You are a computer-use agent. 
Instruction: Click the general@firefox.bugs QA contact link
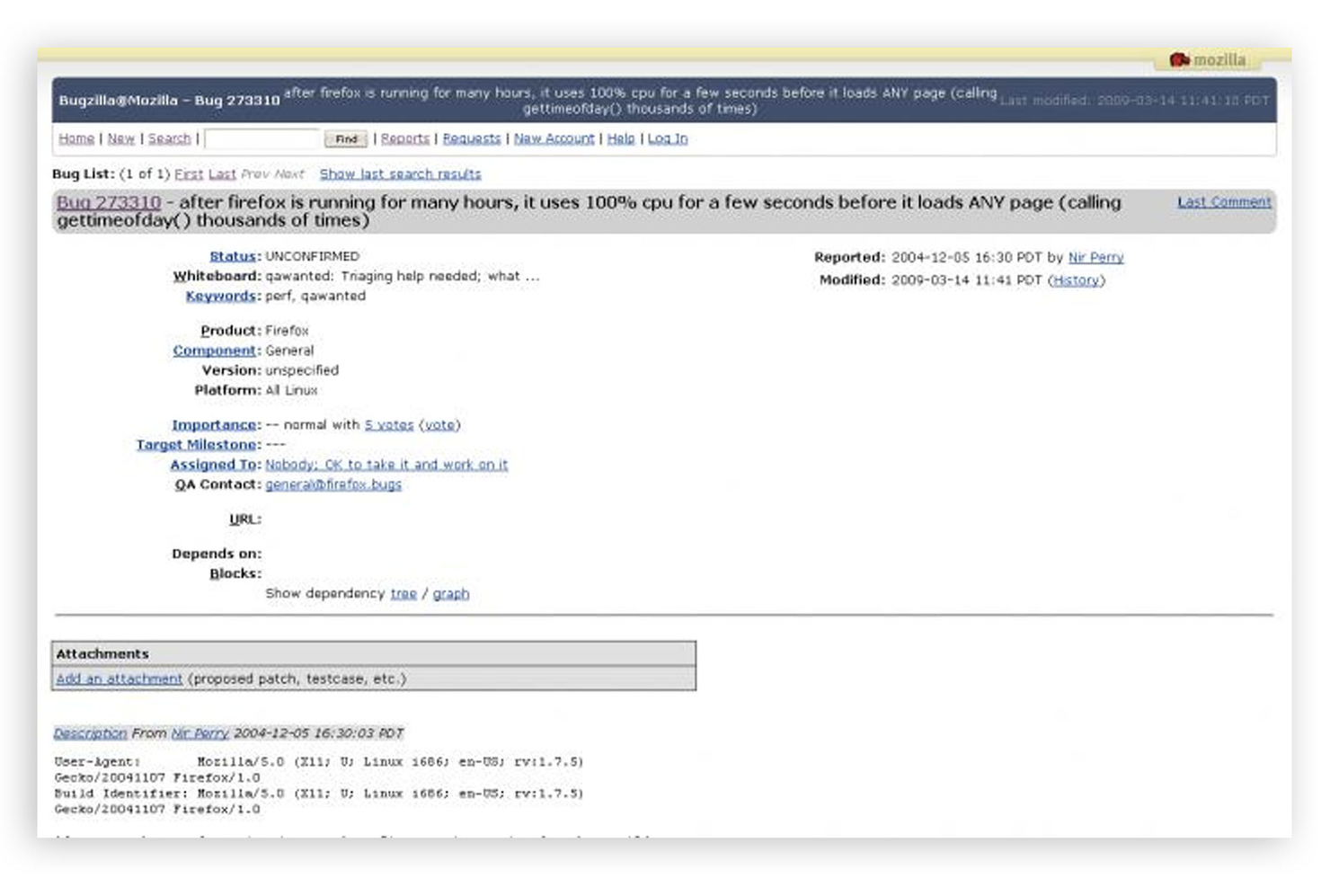click(x=333, y=484)
